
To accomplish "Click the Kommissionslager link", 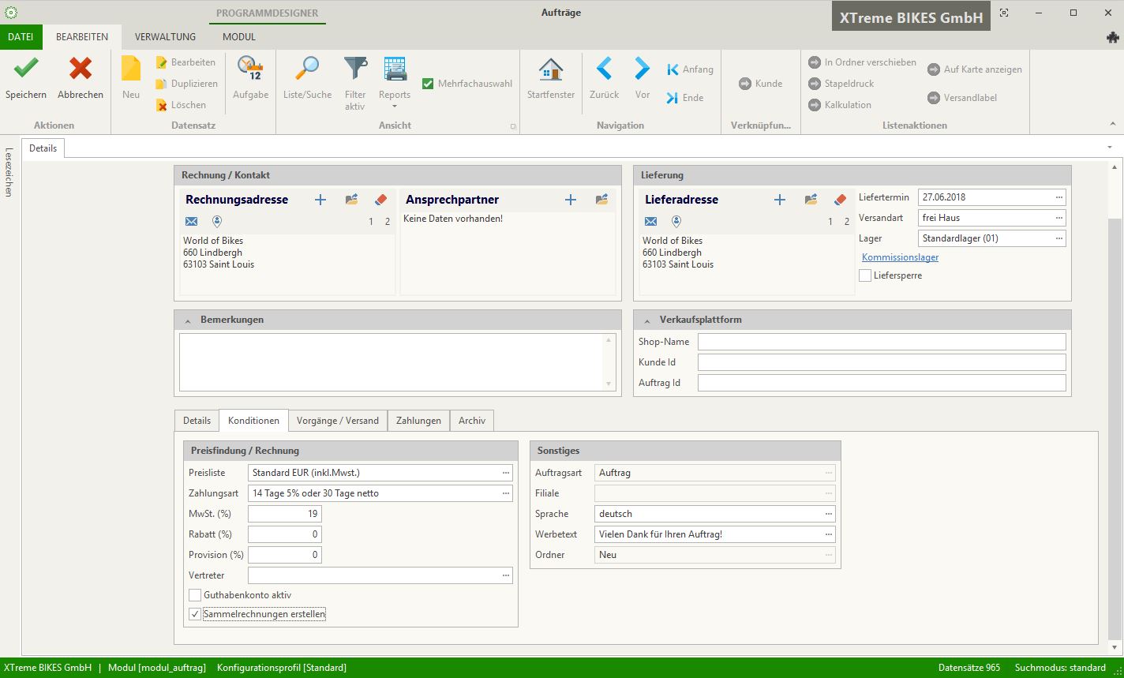I will click(900, 257).
